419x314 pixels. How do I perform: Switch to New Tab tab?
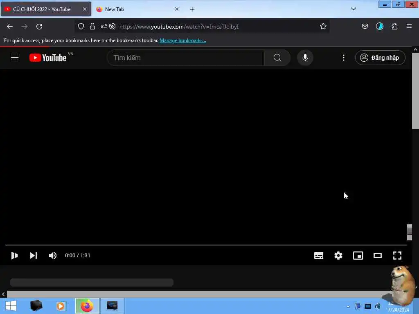coord(137,9)
